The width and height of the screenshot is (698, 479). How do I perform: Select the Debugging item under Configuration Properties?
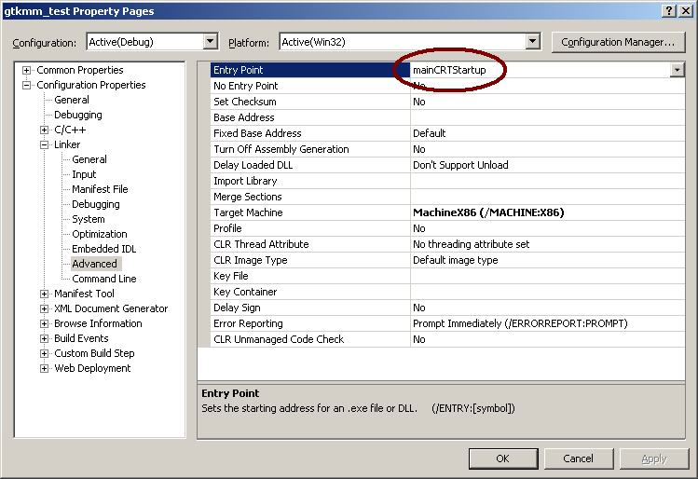[78, 116]
